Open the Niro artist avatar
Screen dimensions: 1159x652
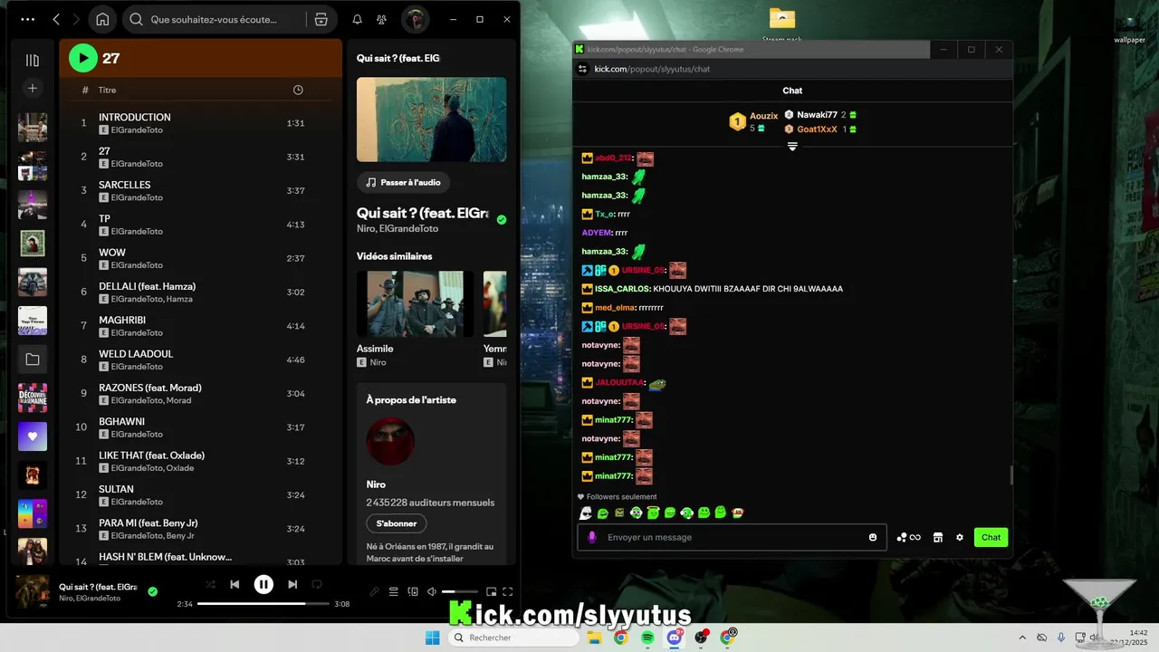(x=390, y=442)
